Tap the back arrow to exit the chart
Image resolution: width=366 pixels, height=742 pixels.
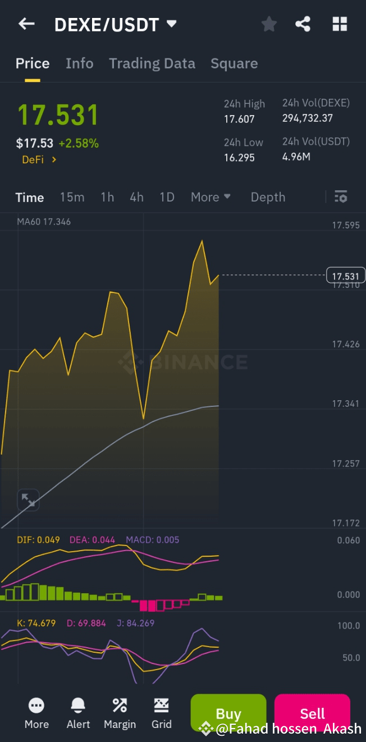pos(26,24)
